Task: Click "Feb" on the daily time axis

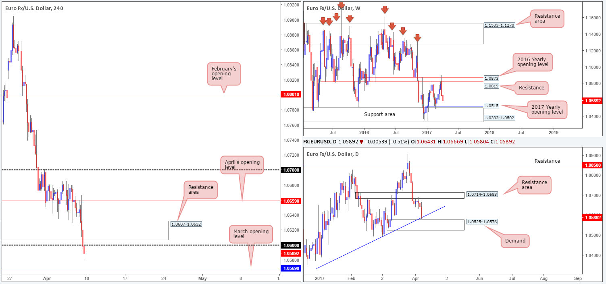Action: point(351,278)
